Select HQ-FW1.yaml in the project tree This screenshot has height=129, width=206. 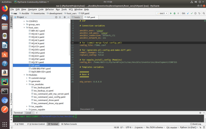tap(38, 59)
